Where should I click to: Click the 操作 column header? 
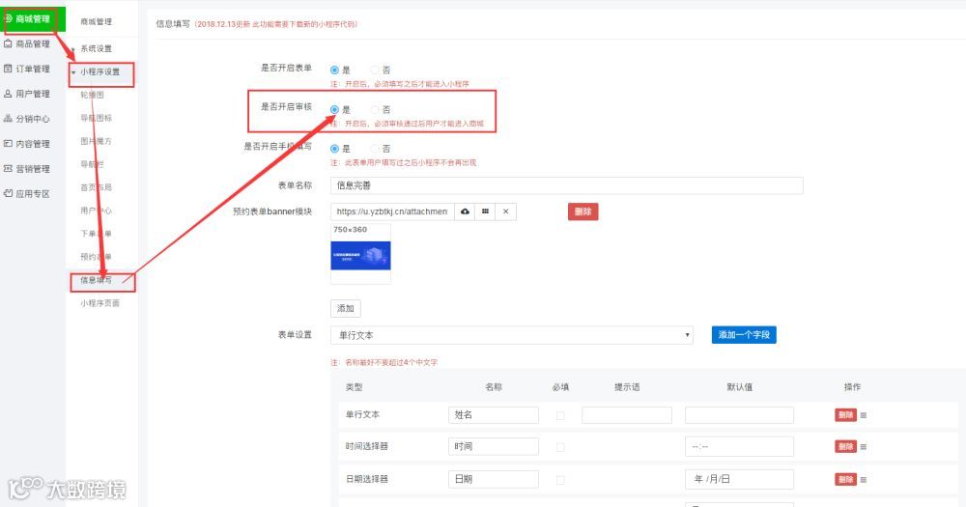pos(852,387)
